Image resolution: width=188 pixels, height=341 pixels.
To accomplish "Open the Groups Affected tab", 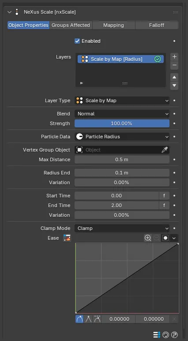I will pyautogui.click(x=71, y=25).
